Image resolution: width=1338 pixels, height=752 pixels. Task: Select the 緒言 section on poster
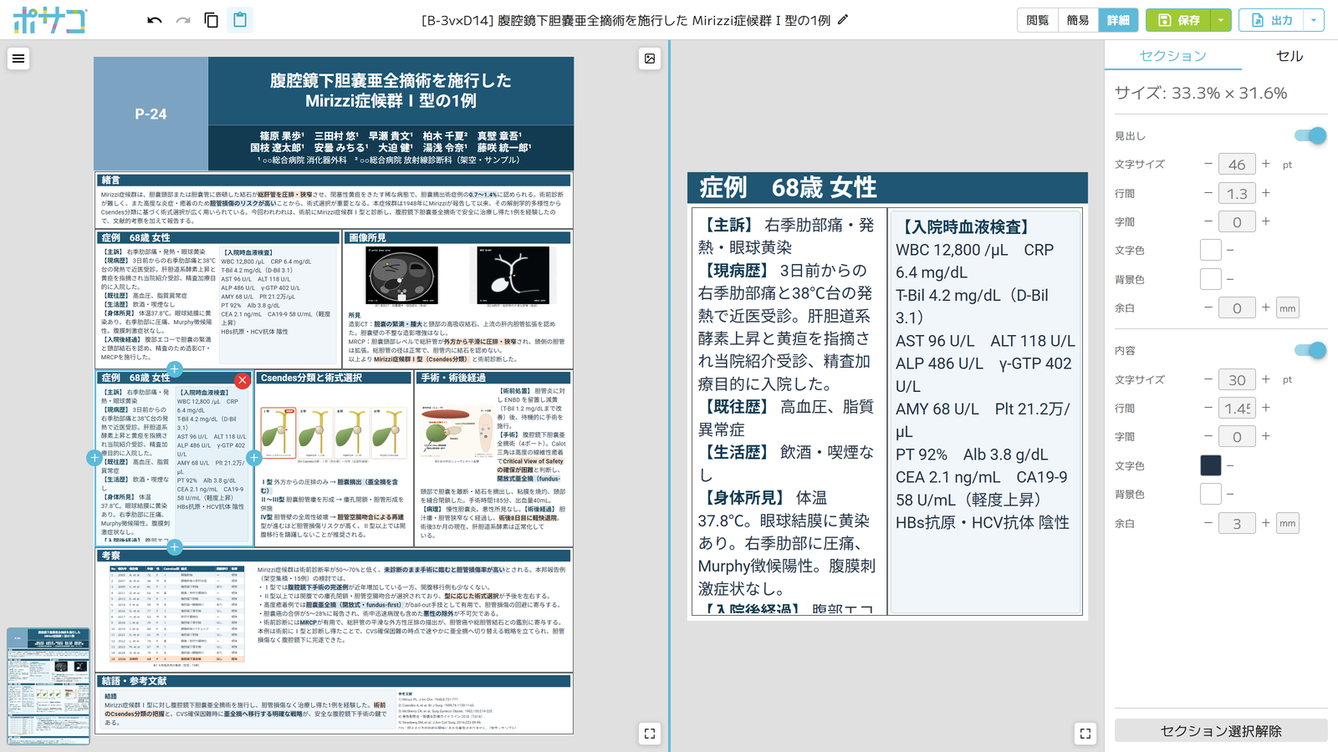(x=334, y=200)
